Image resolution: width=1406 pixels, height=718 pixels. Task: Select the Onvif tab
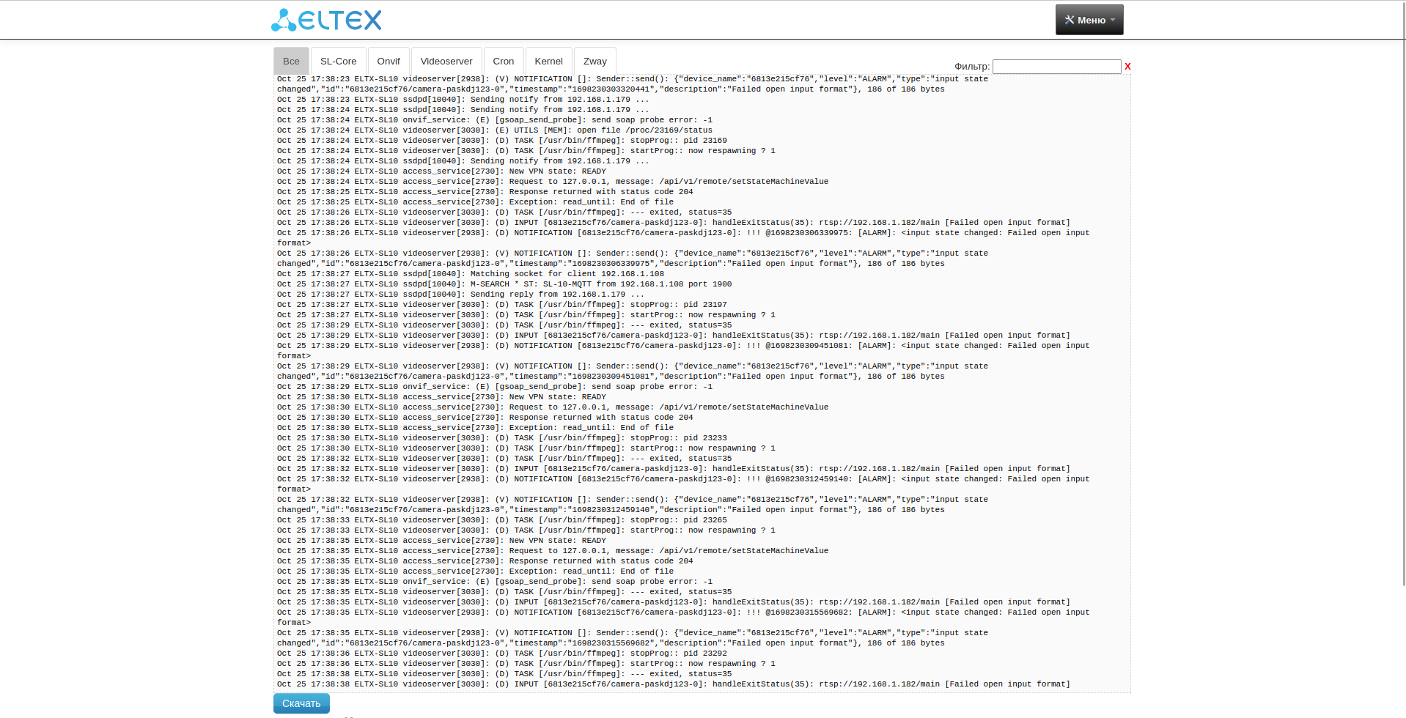point(389,62)
